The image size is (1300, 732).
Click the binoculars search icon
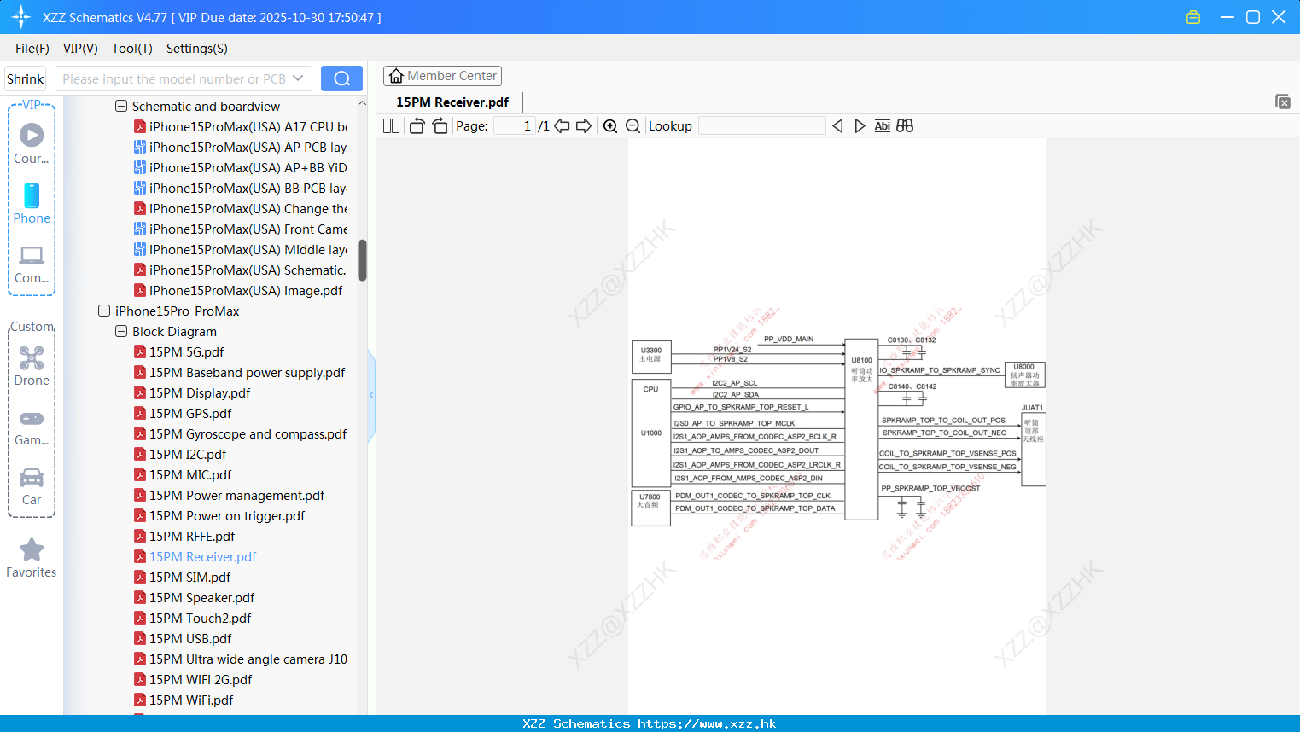pyautogui.click(x=905, y=126)
